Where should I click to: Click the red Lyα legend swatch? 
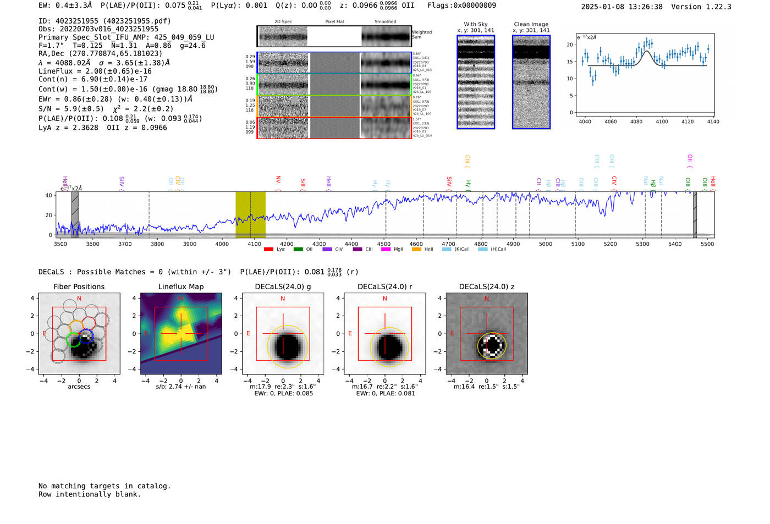268,249
